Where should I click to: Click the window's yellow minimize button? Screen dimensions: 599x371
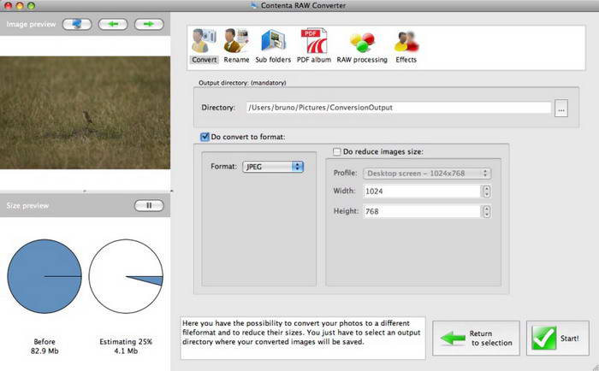20,6
